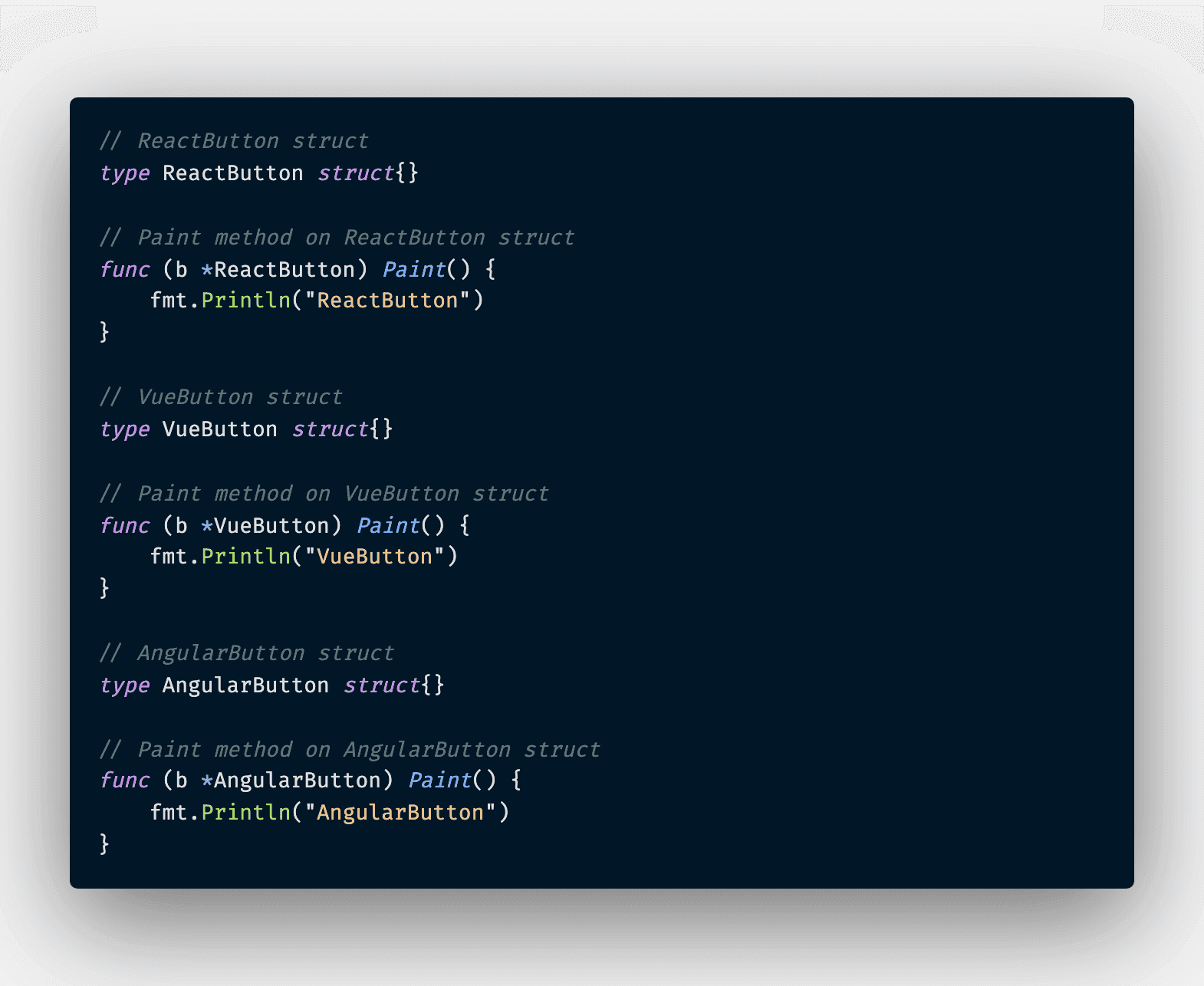Click the struct keyword after ReactButton
Viewport: 1204px width, 986px height.
[x=356, y=173]
